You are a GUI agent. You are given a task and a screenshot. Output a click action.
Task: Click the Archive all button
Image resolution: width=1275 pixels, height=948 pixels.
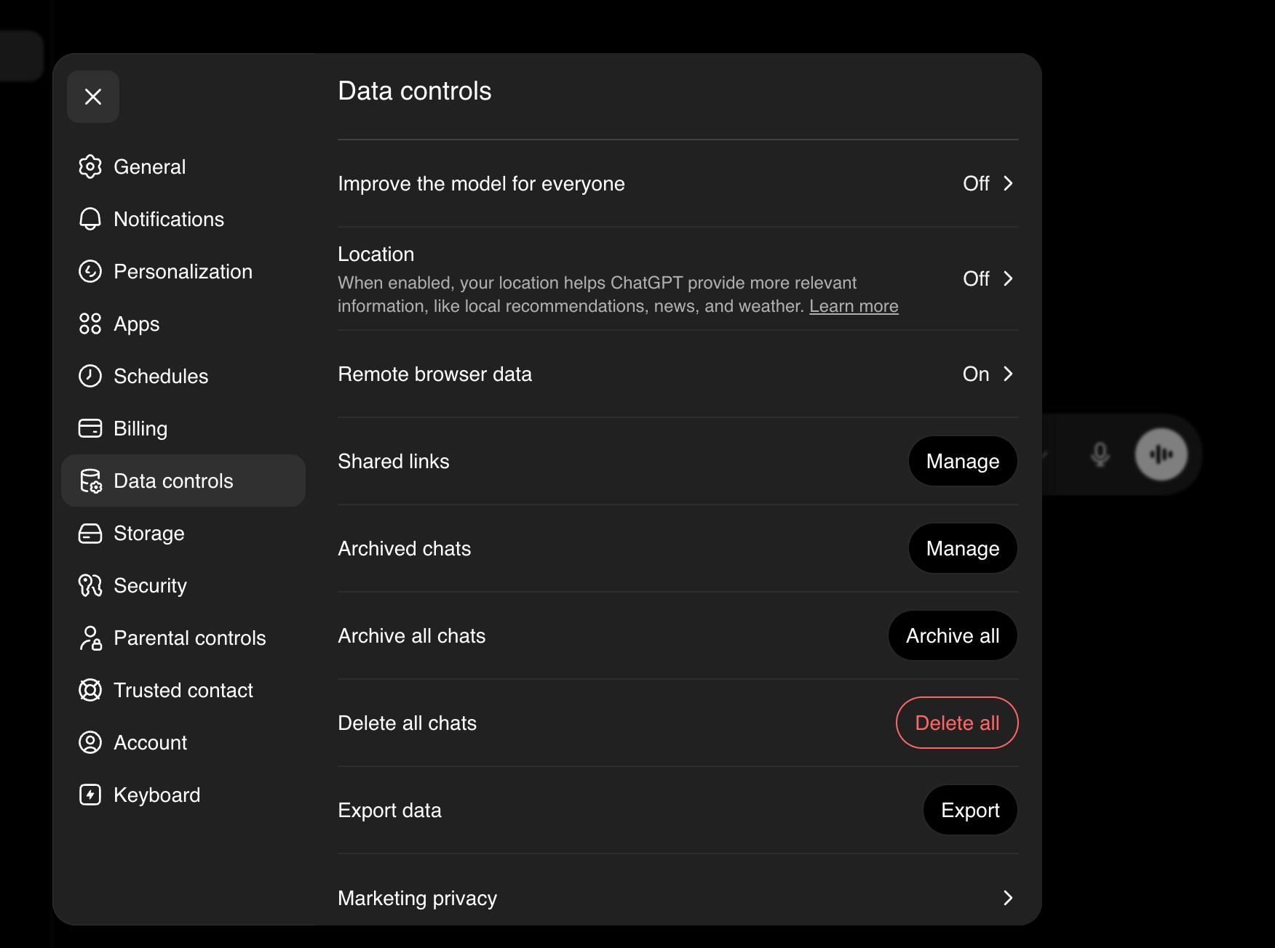(953, 635)
